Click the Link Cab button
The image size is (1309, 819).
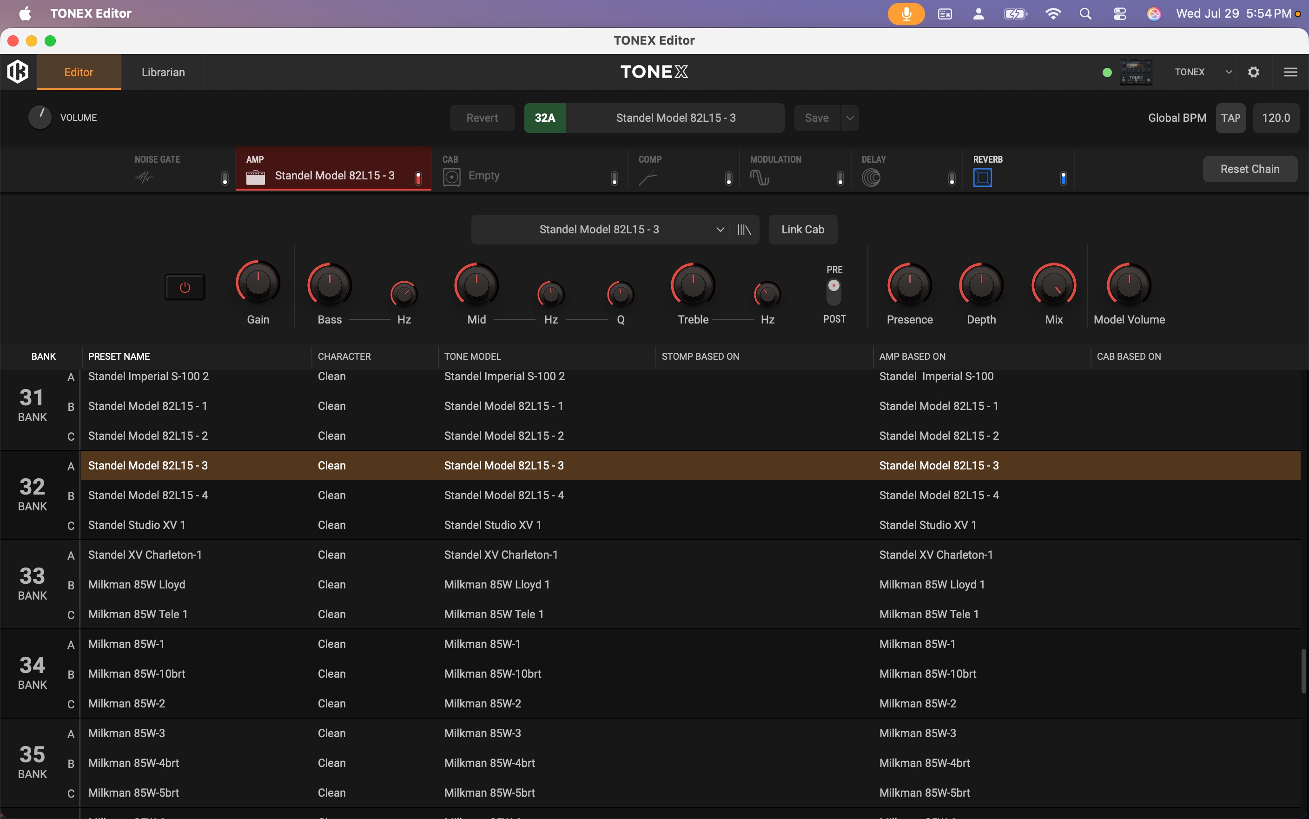click(x=803, y=230)
